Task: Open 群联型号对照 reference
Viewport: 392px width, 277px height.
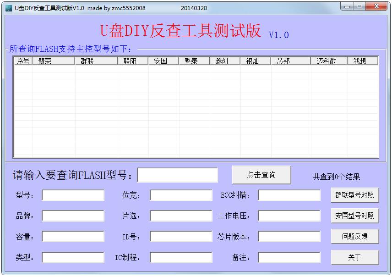Action: click(x=354, y=195)
